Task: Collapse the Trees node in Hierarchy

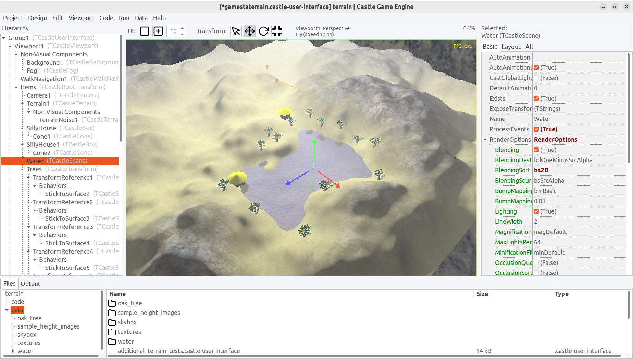Action: (x=22, y=169)
